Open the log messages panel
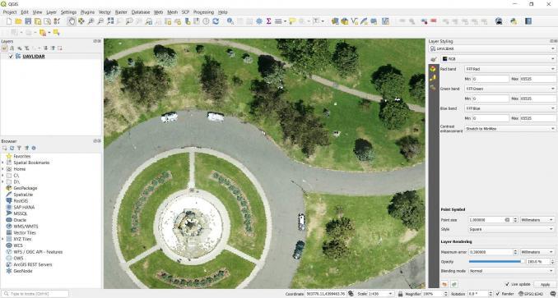Viewport: 558px width, 298px height. click(x=554, y=294)
